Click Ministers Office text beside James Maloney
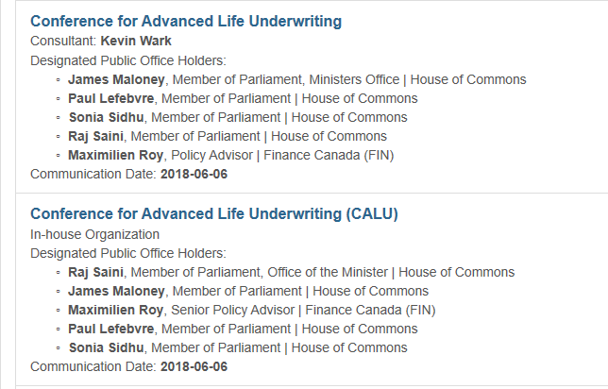Viewport: 608px width, 389px height. 354,79
